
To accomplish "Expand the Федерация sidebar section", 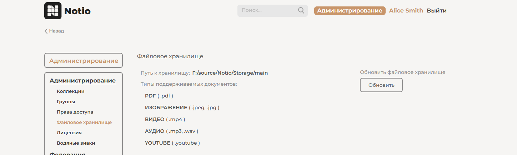I will pyautogui.click(x=67, y=154).
